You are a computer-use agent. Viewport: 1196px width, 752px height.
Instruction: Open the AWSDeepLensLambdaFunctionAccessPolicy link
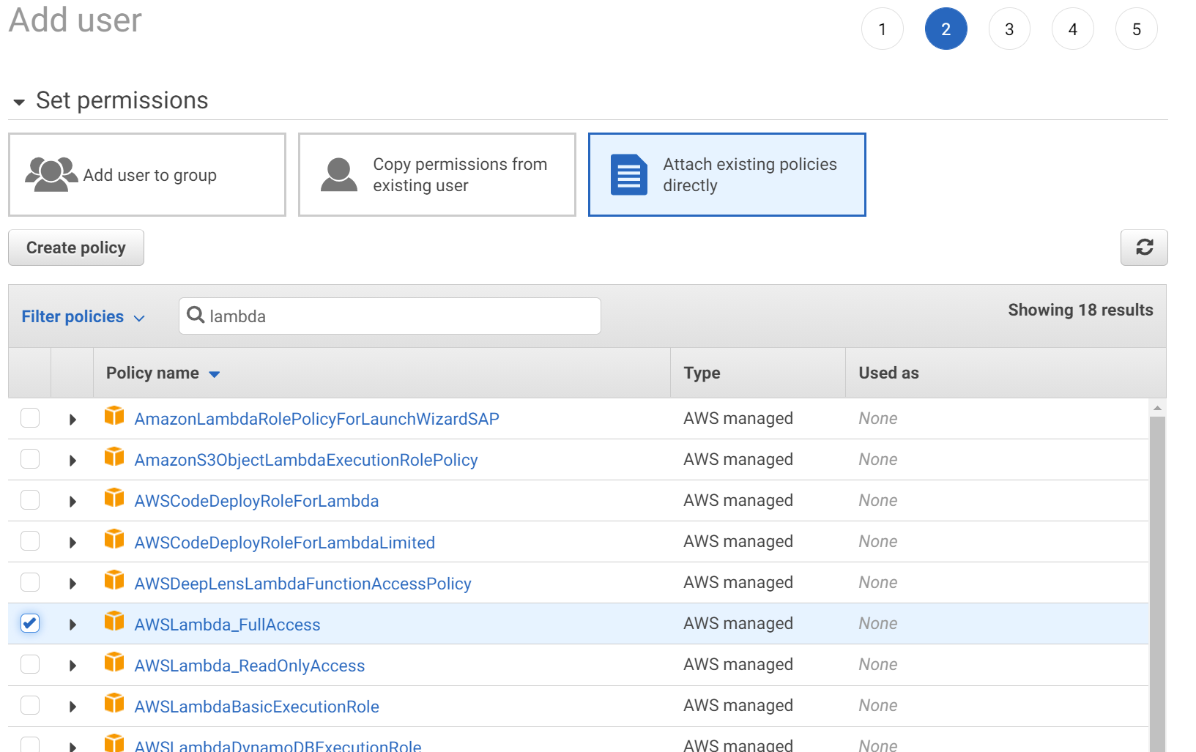[302, 584]
